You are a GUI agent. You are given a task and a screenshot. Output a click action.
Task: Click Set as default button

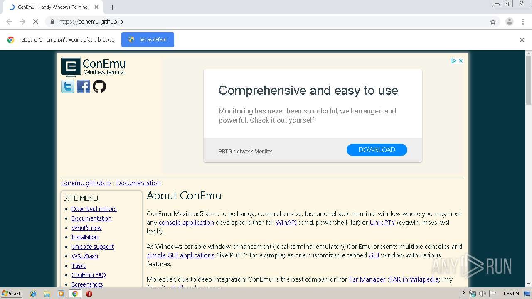pos(148,39)
